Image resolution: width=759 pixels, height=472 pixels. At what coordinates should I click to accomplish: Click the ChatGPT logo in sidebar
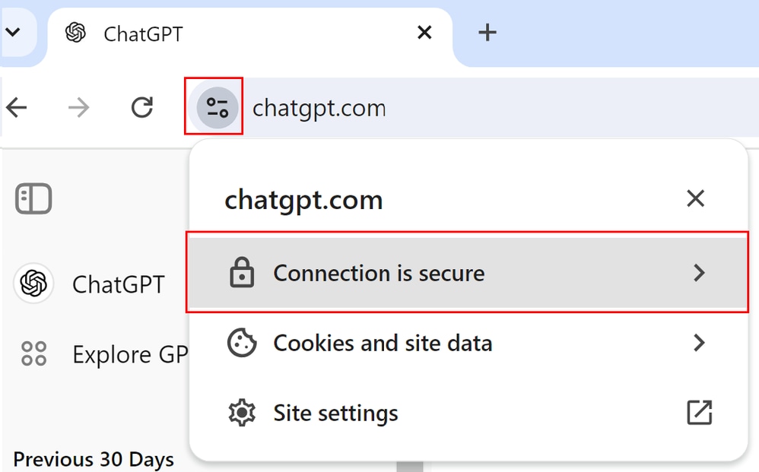tap(33, 284)
